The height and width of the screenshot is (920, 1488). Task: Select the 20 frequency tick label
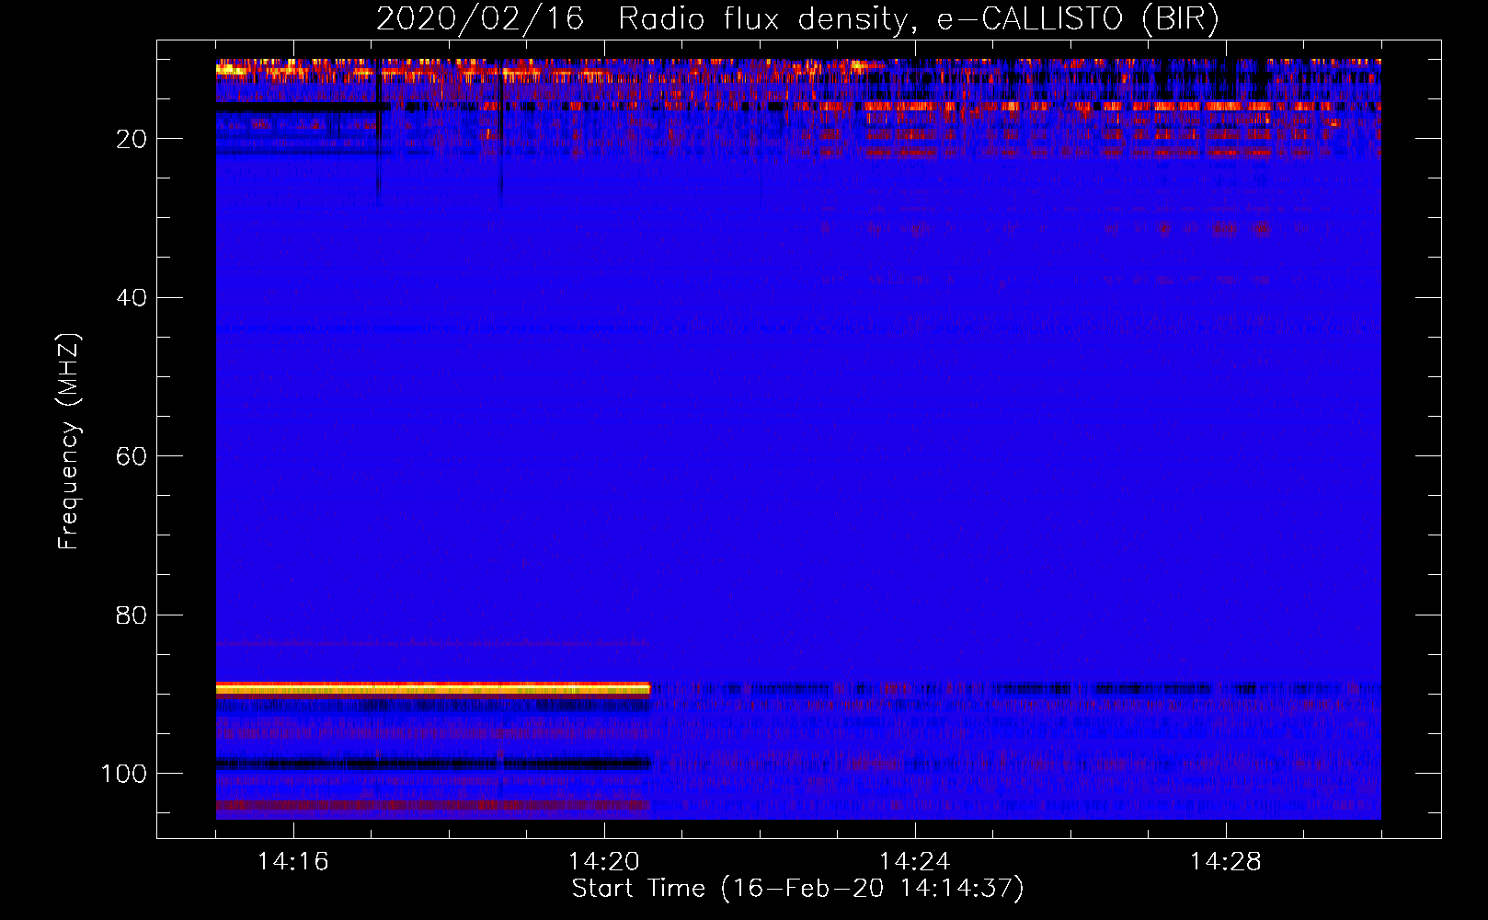point(132,139)
